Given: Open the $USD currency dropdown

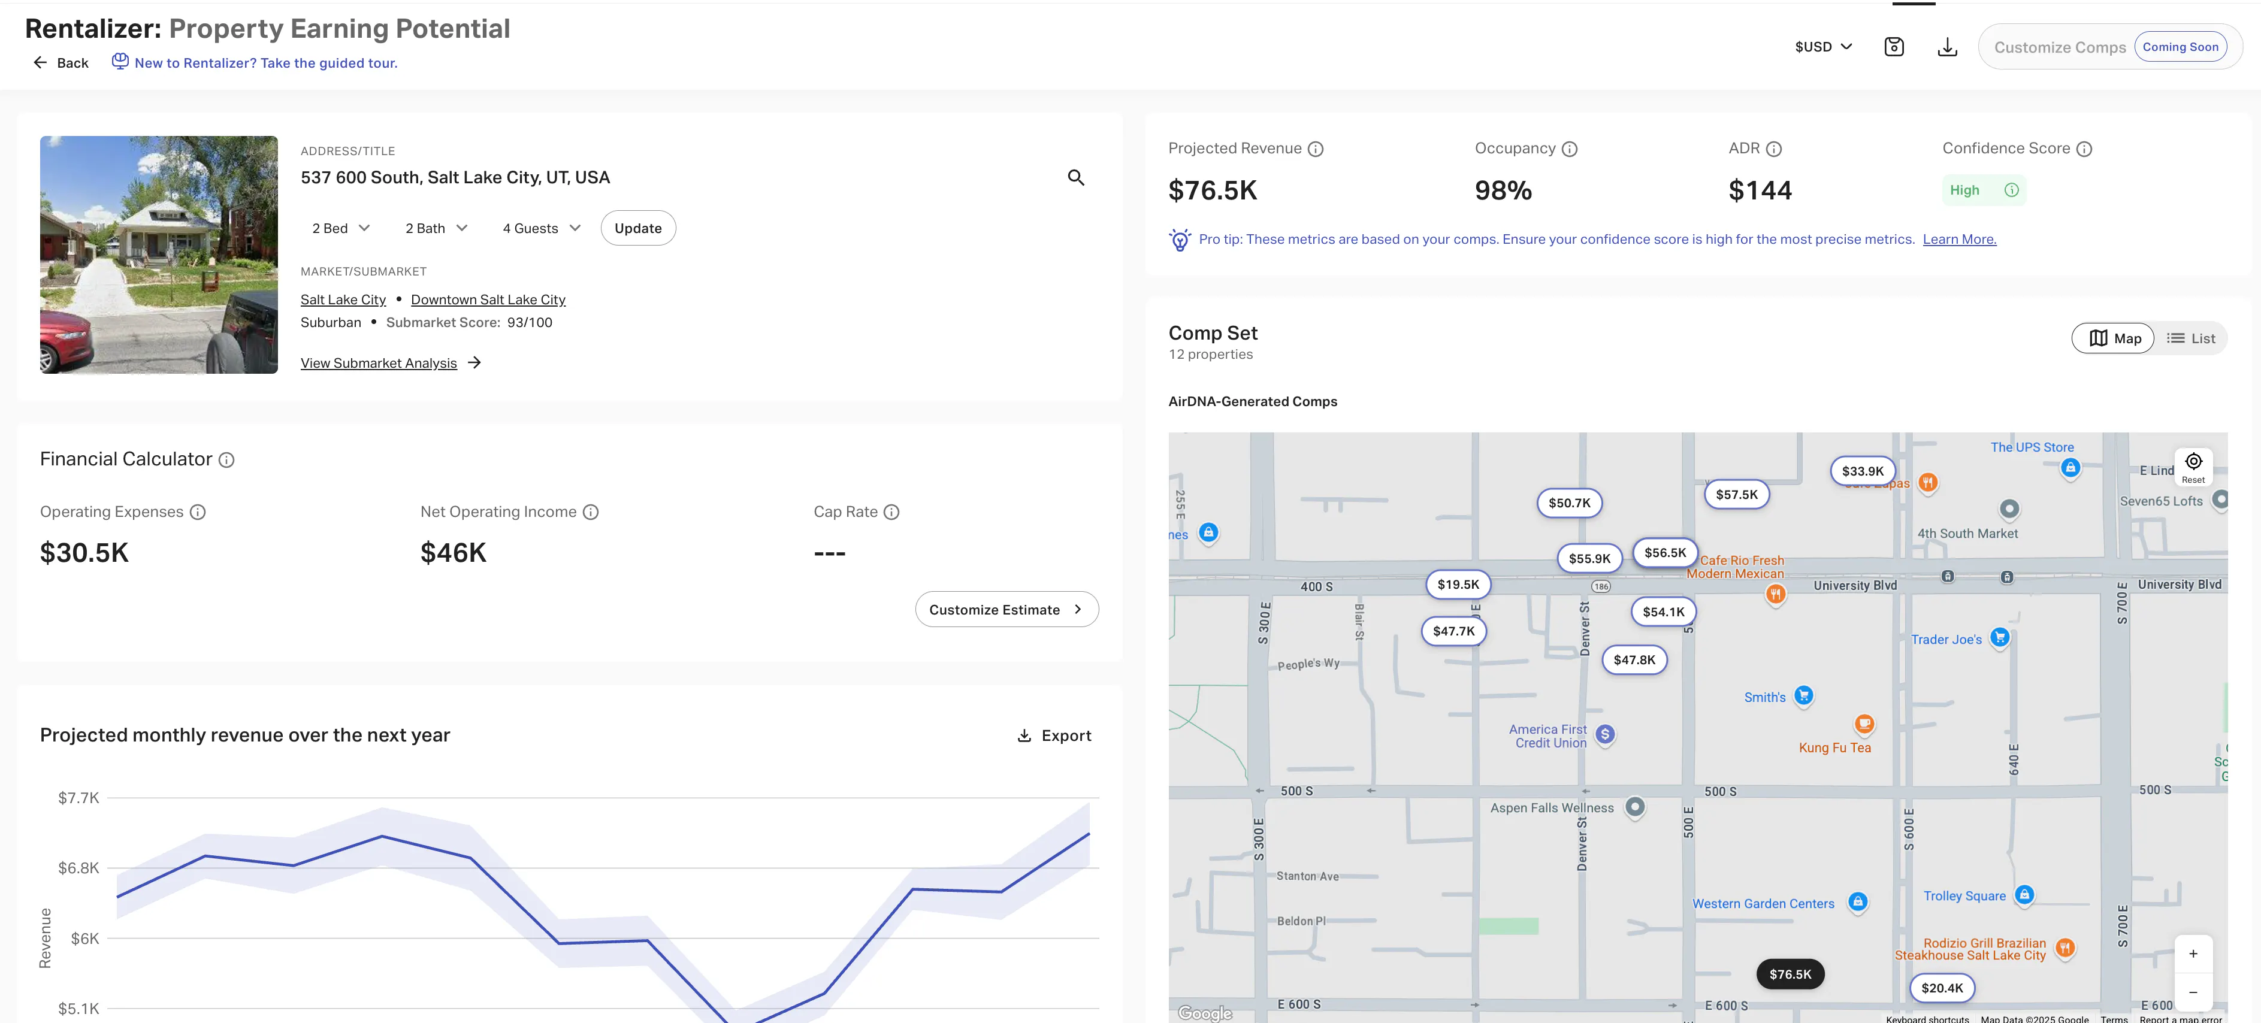Looking at the screenshot, I should point(1823,47).
